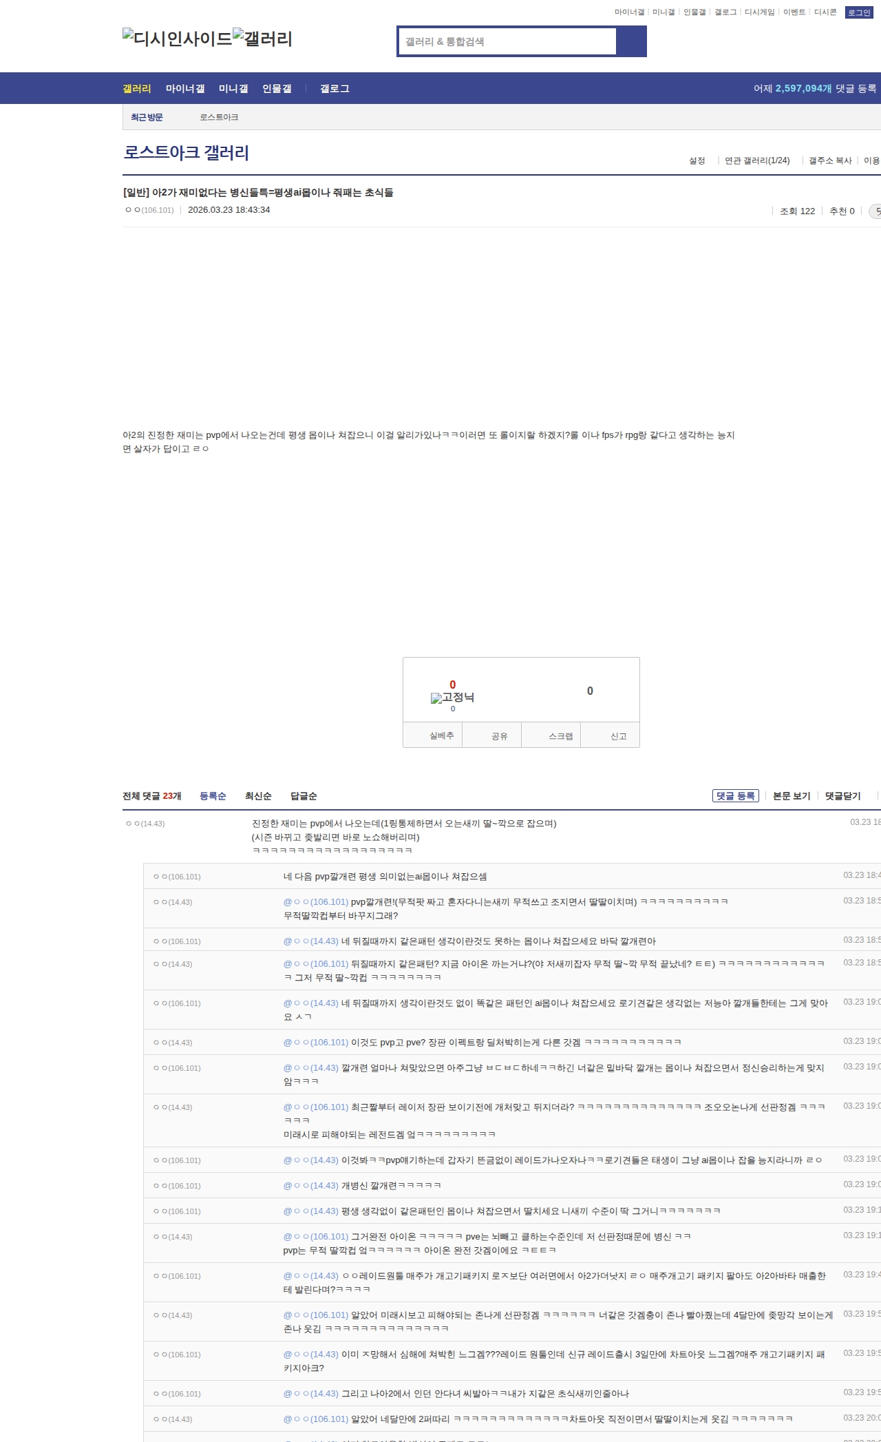Switch to the 마이너갤 tab in navigation bar
The width and height of the screenshot is (881, 1442).
tap(185, 89)
